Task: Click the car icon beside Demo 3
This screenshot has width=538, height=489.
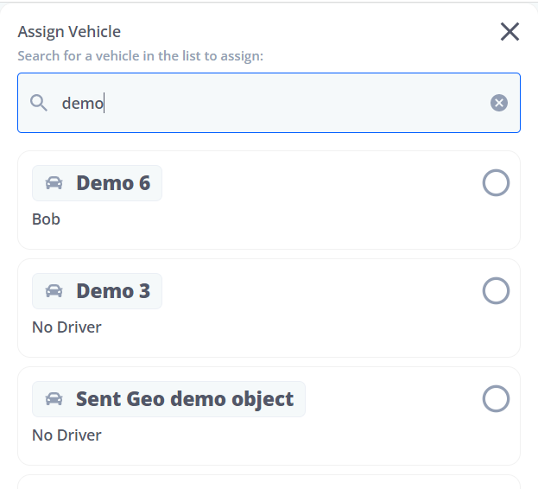Action: pyautogui.click(x=54, y=291)
